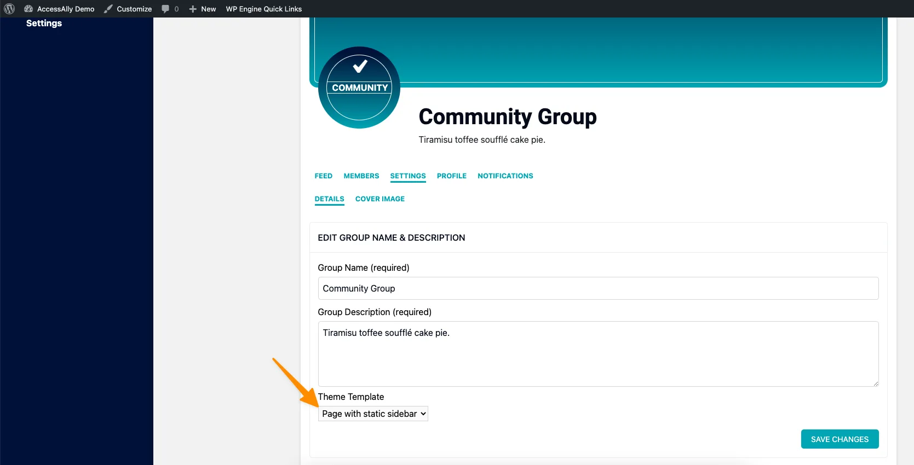Open the AccessAlly Demo site menu
Viewport: 914px width, 465px height.
60,9
